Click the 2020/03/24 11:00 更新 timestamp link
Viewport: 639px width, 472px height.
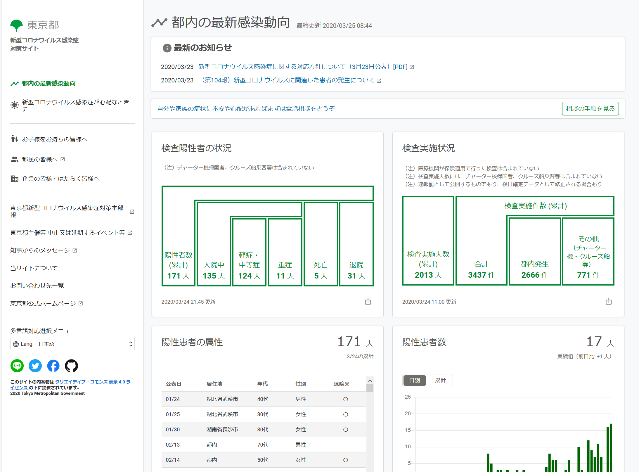point(429,302)
